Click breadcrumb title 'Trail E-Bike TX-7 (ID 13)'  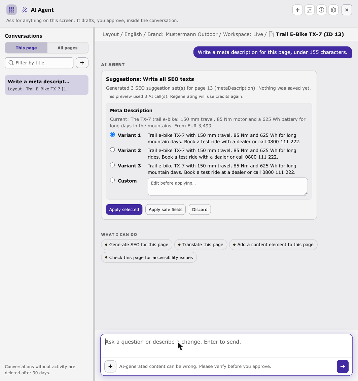coord(310,34)
